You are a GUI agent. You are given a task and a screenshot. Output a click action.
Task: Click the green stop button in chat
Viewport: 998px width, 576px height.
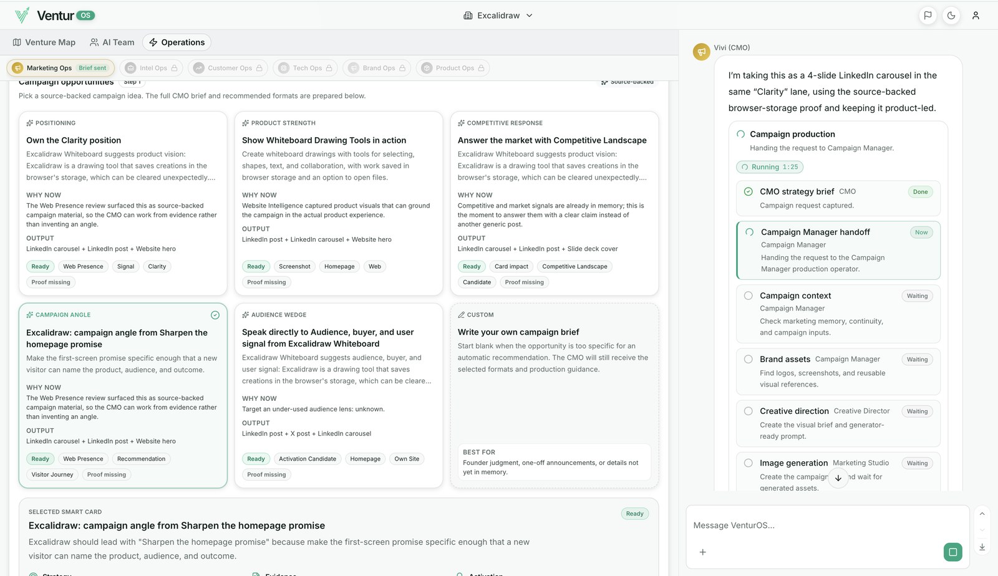(x=952, y=552)
